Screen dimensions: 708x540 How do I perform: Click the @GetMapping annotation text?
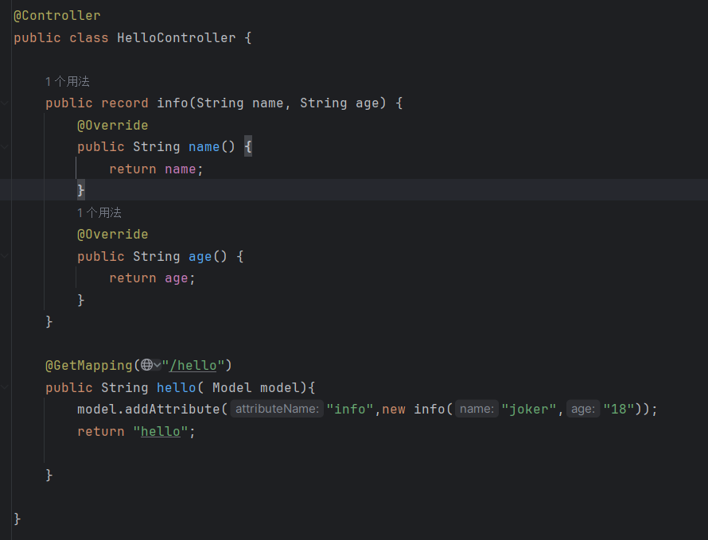(88, 365)
